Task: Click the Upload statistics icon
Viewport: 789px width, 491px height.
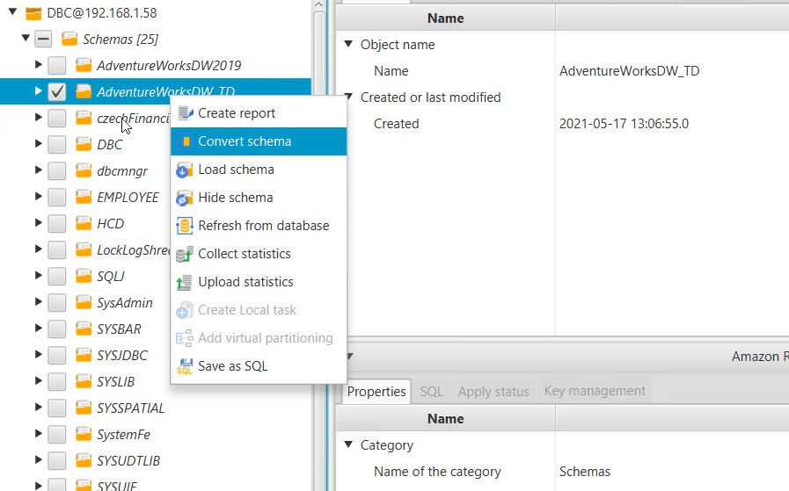Action: point(185,283)
